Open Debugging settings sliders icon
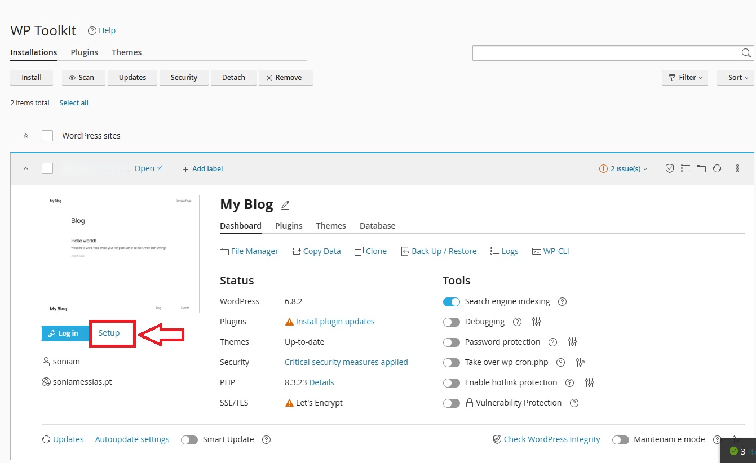The image size is (756, 463). click(x=536, y=322)
